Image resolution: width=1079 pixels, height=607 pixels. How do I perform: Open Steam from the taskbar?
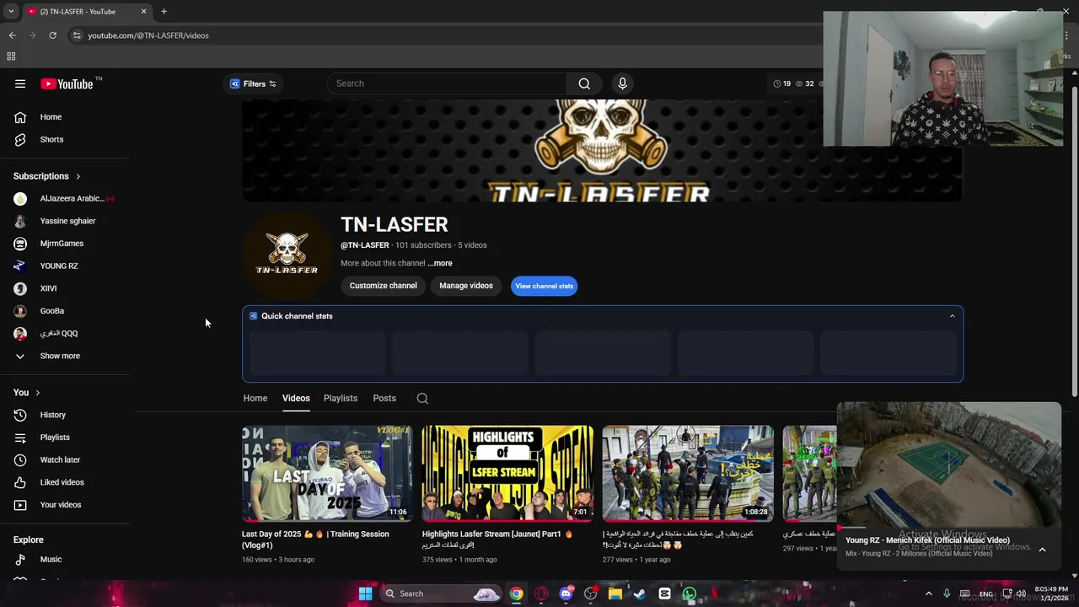pos(640,594)
